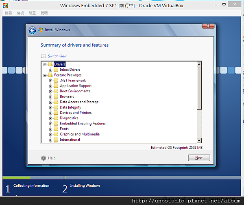
Task: Click the Fonts folder icon
Action: (x=56, y=129)
